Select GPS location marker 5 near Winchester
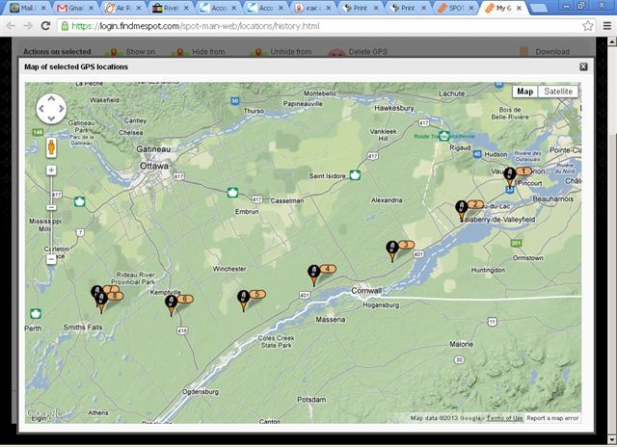The height and width of the screenshot is (447, 617). 244,300
